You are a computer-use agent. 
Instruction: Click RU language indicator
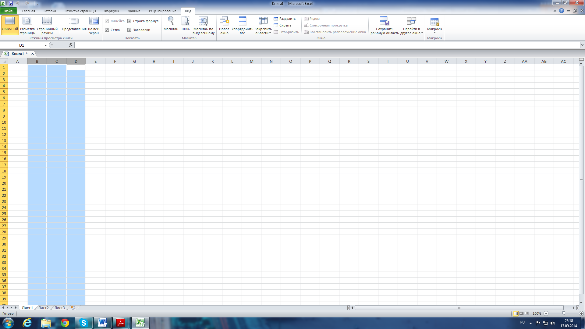click(x=522, y=322)
